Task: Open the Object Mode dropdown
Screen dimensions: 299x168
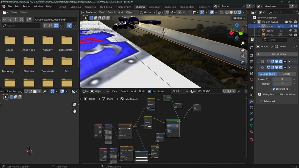Action: pyautogui.click(x=88, y=12)
